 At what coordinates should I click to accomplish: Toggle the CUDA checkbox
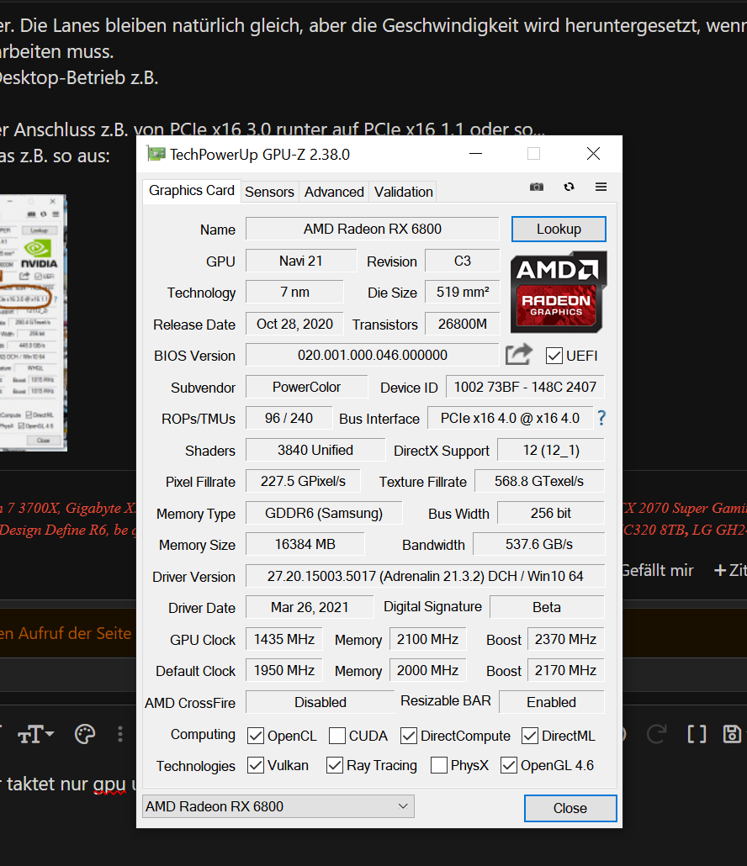(x=337, y=736)
